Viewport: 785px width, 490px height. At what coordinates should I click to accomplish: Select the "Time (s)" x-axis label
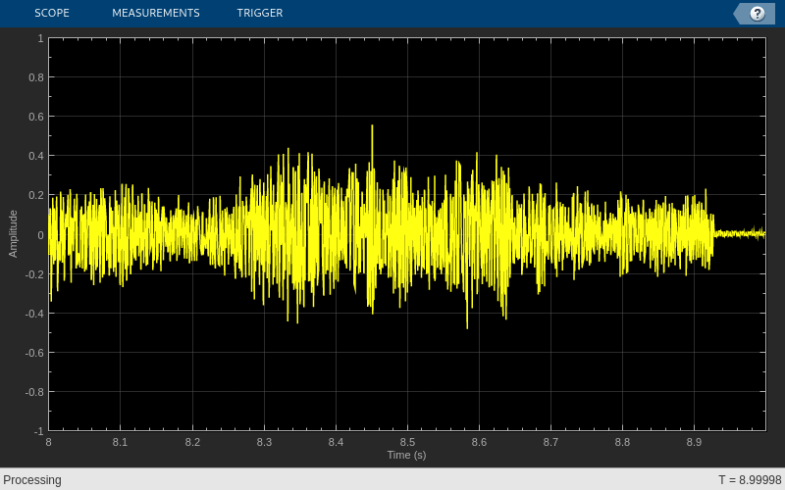[x=406, y=455]
